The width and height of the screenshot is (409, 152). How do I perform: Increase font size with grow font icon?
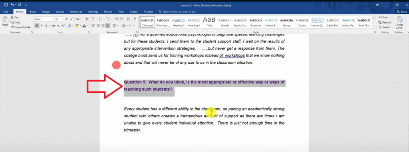(67, 19)
